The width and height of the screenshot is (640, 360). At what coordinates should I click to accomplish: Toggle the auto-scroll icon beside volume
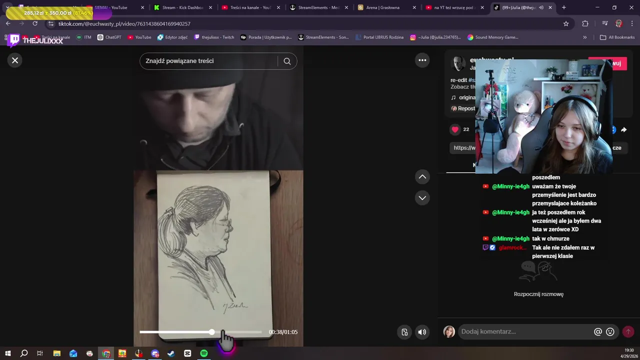(404, 332)
